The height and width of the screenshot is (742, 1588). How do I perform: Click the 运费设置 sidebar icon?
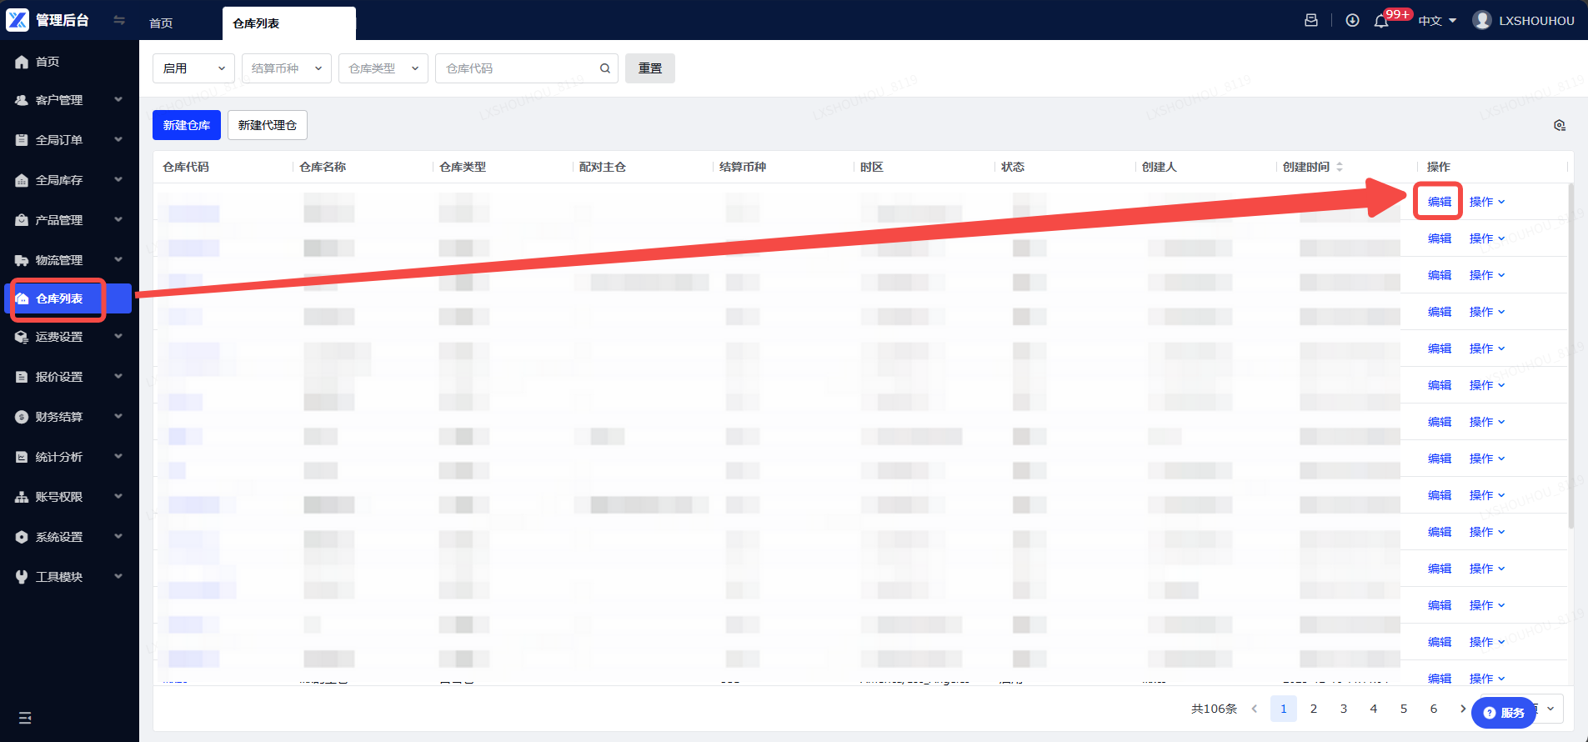tap(22, 337)
